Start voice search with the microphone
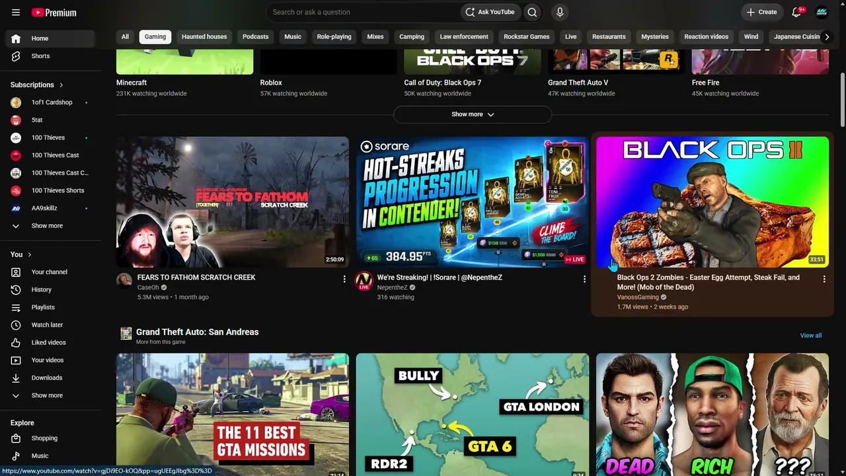This screenshot has width=846, height=476. [560, 12]
